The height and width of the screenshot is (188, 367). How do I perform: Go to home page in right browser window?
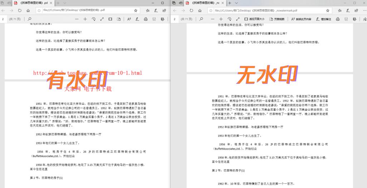(200, 11)
